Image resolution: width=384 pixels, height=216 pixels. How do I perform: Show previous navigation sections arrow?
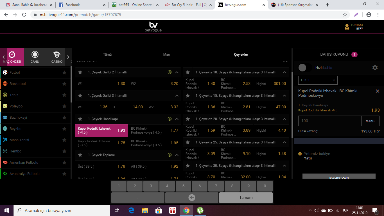coord(3,57)
